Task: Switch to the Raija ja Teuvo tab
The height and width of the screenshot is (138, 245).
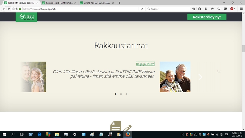Action: 59,3
